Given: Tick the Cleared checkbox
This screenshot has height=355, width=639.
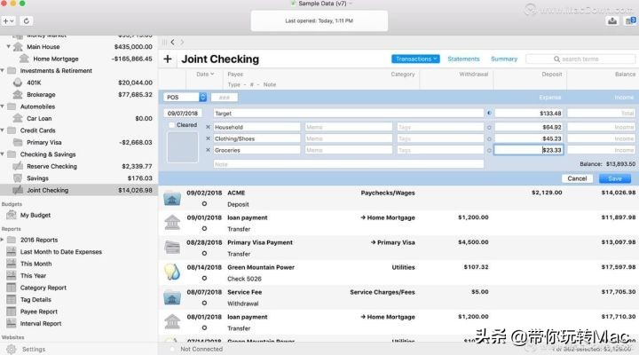Looking at the screenshot, I should point(171,125).
